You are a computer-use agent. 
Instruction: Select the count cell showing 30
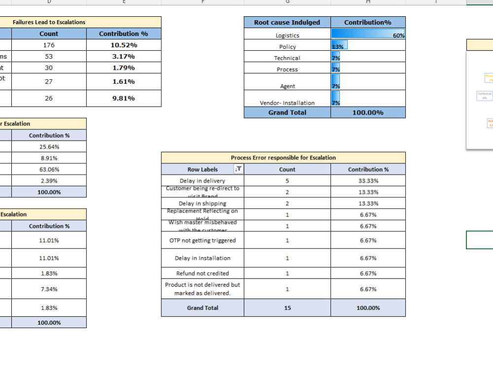coord(49,68)
